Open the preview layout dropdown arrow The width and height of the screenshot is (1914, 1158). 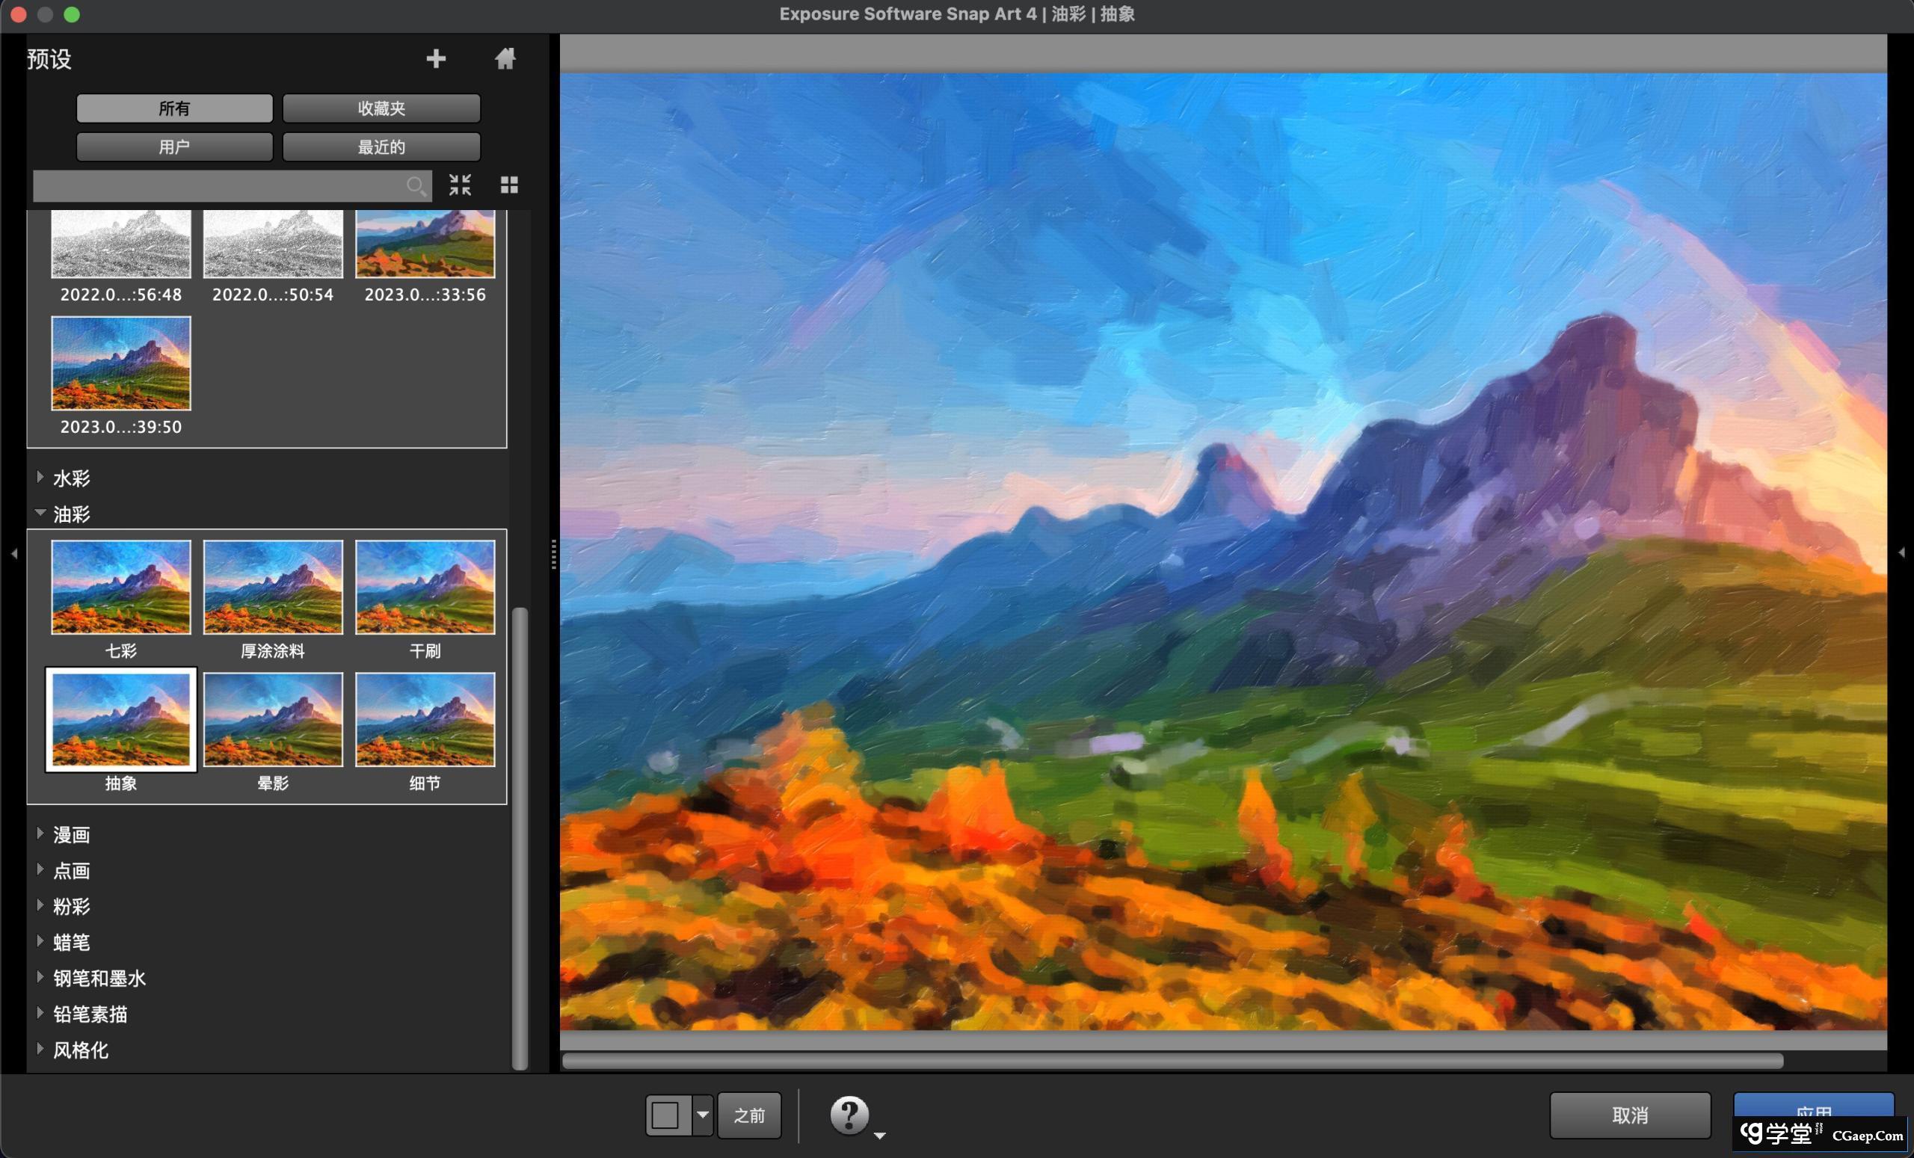(702, 1115)
